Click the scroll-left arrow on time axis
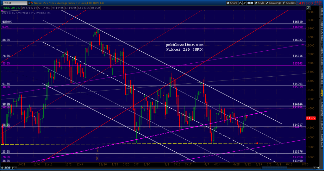Viewport: 324px width, 171px height. click(16, 168)
